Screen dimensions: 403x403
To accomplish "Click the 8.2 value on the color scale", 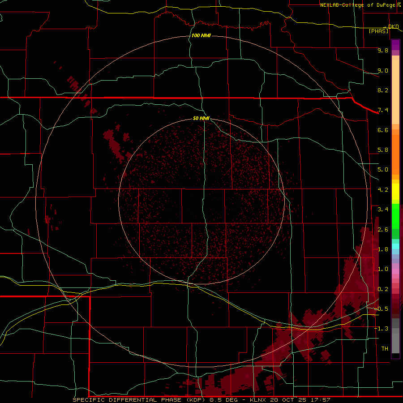I will [383, 90].
